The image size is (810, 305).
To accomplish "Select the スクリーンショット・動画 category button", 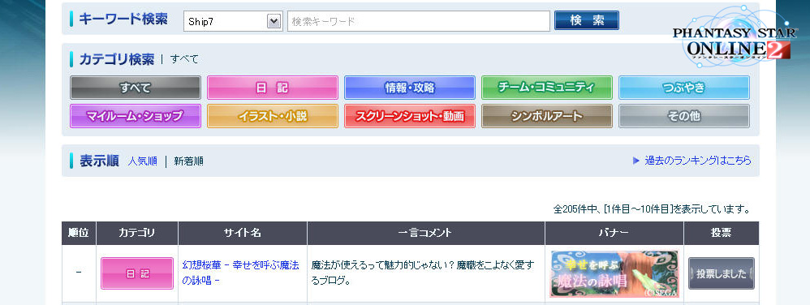I will coord(410,116).
